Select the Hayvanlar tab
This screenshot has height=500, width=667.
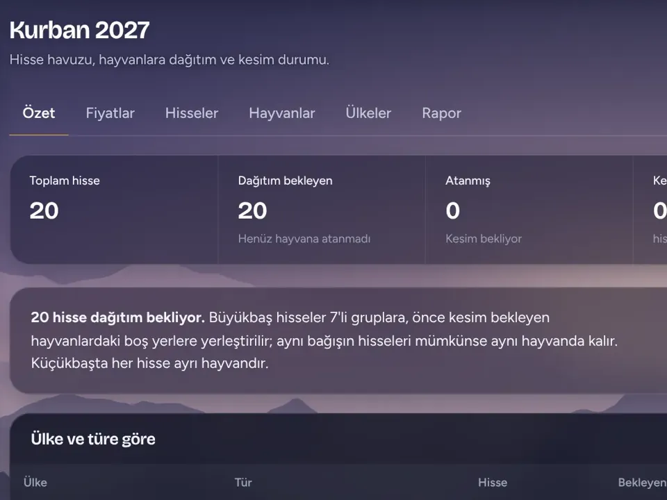point(281,113)
